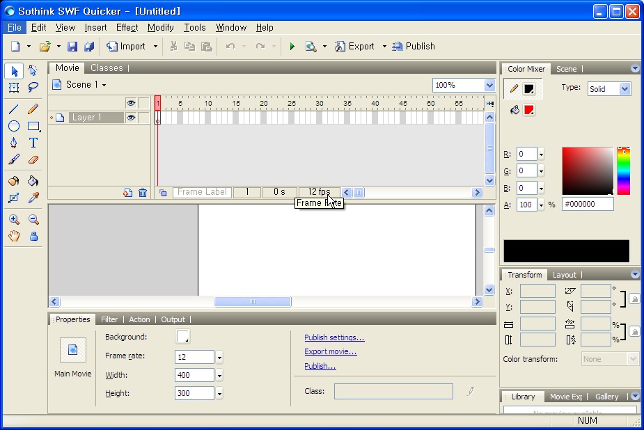Click the Export toolbar button
This screenshot has height=430, width=644.
356,47
